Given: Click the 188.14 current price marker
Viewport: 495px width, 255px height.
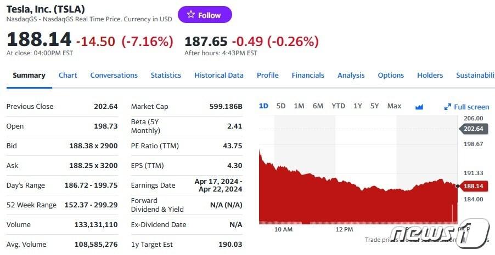Looking at the screenshot, I should click(473, 186).
